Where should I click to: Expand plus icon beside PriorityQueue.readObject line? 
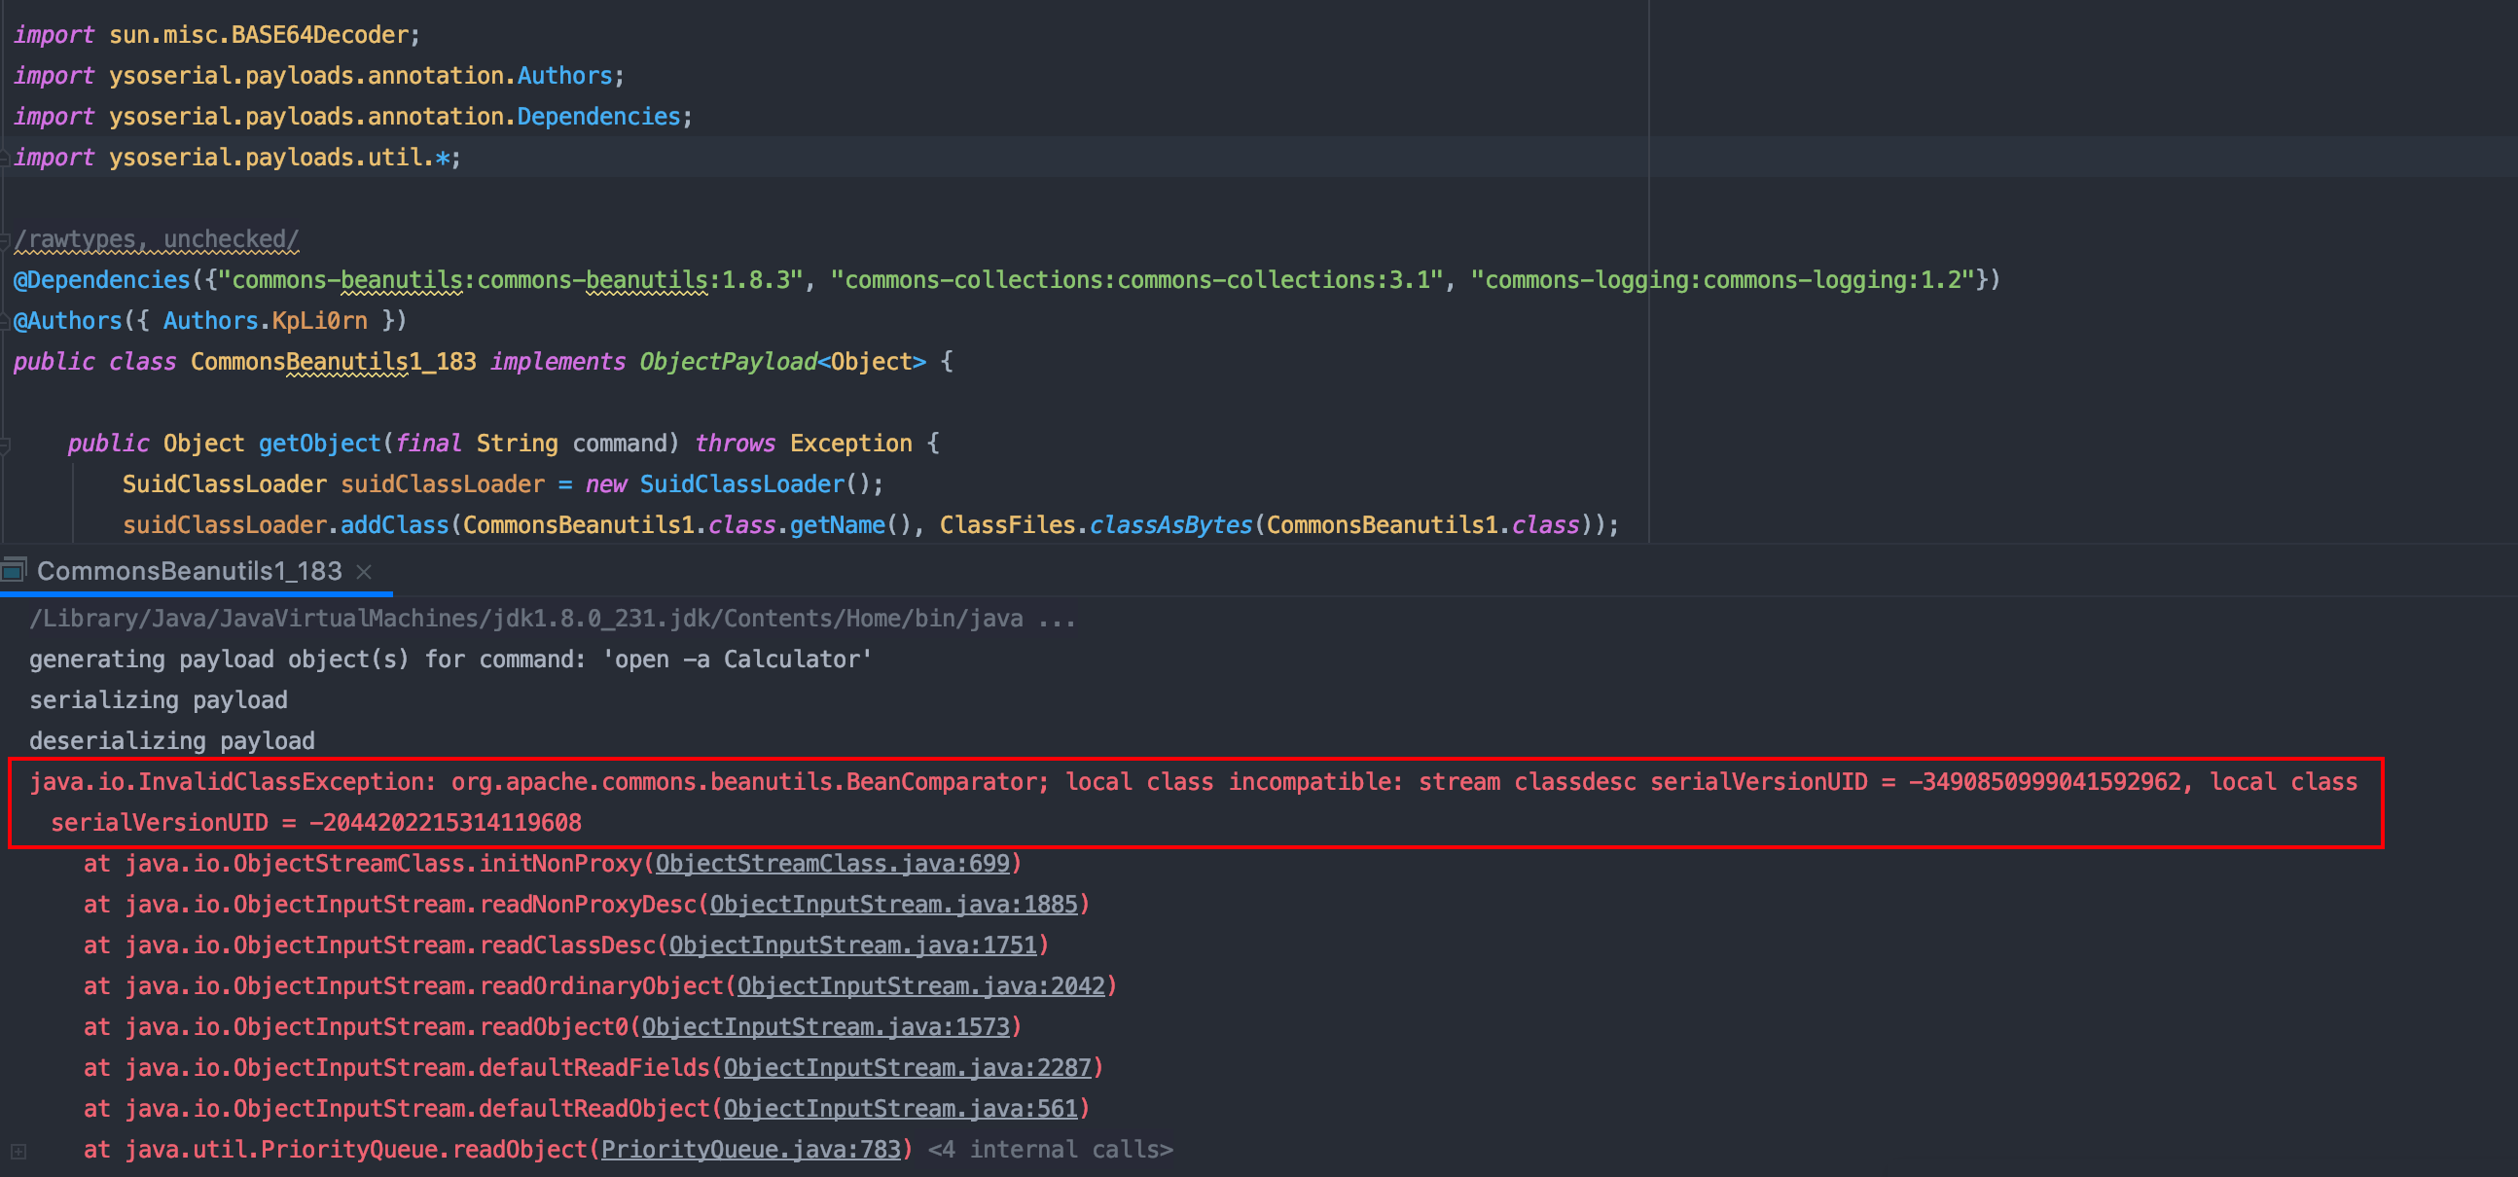(x=18, y=1151)
